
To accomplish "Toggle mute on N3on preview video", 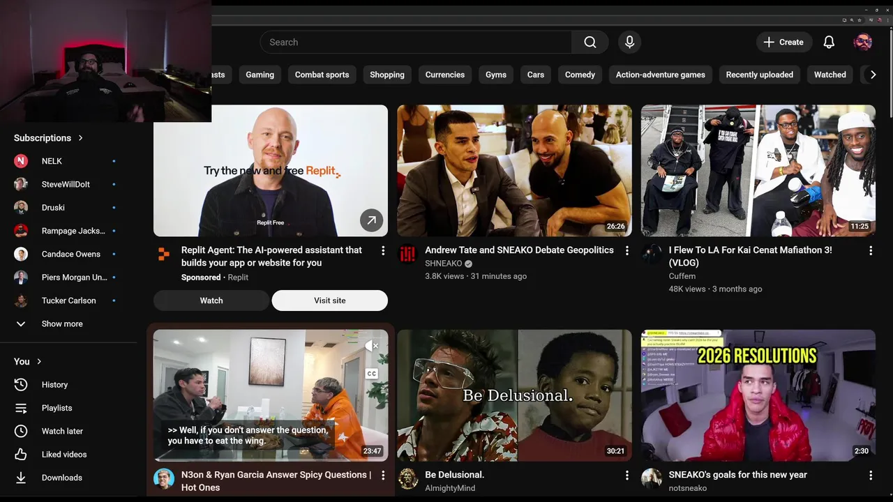I will click(x=371, y=345).
